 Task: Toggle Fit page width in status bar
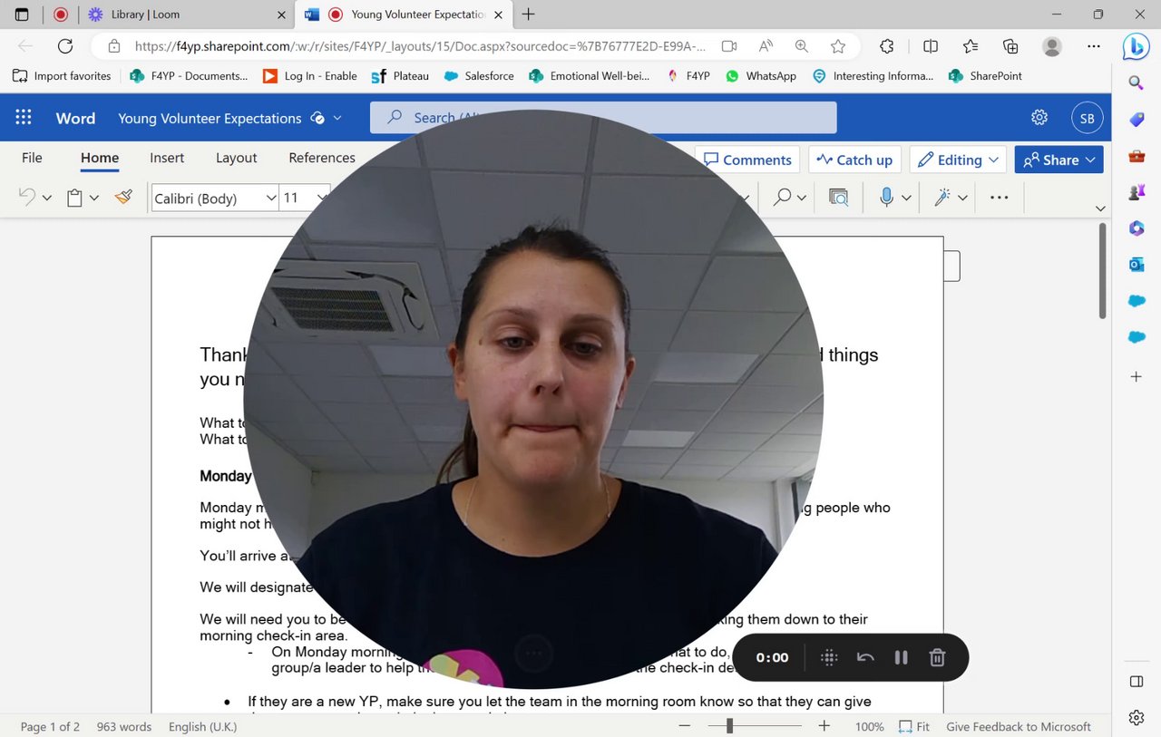click(914, 726)
